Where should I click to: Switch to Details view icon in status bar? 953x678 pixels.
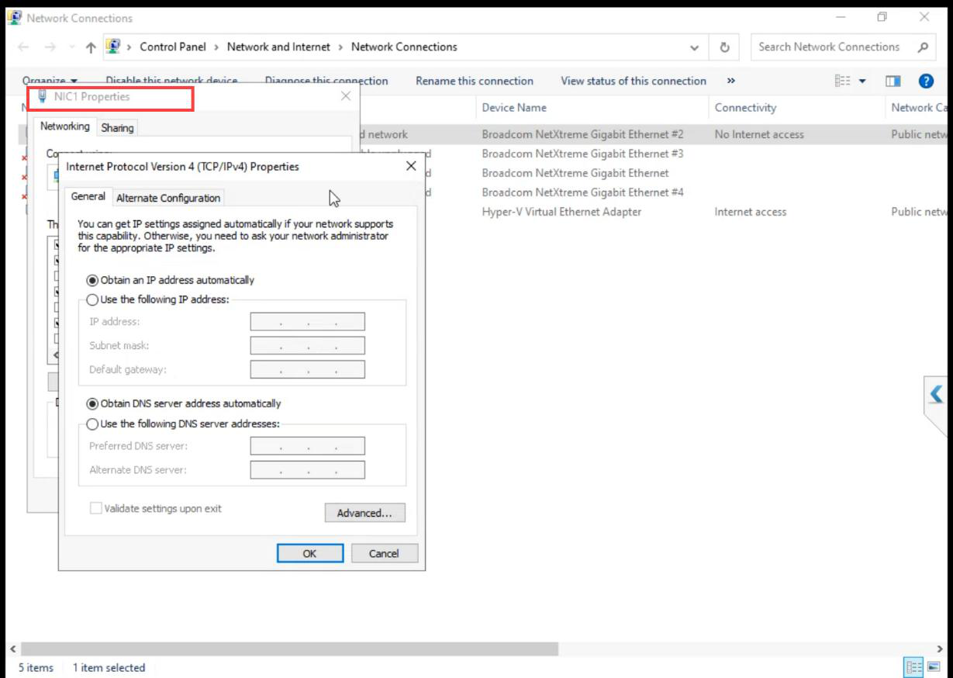[914, 667]
